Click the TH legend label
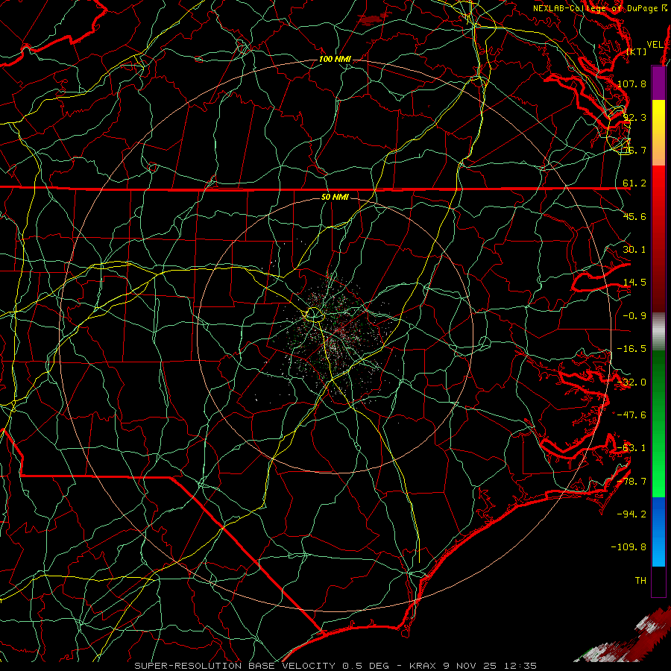Screen dimensions: 671x671 coord(640,581)
